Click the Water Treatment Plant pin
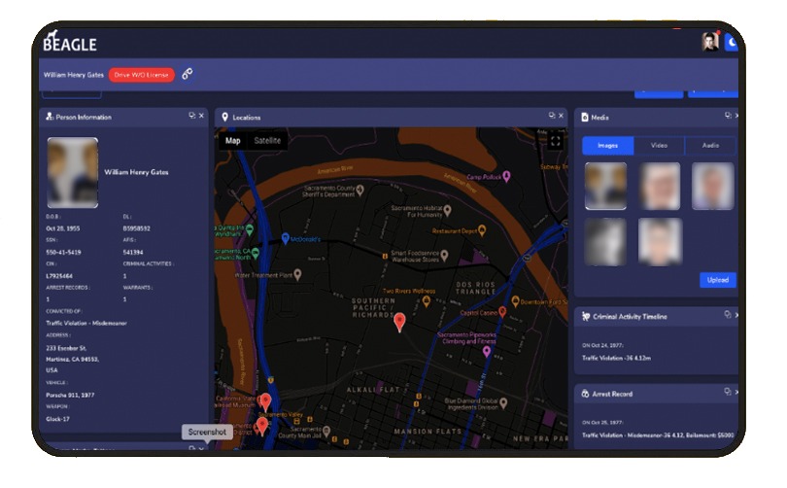Screen dimensions: 787x488 pos(297,275)
